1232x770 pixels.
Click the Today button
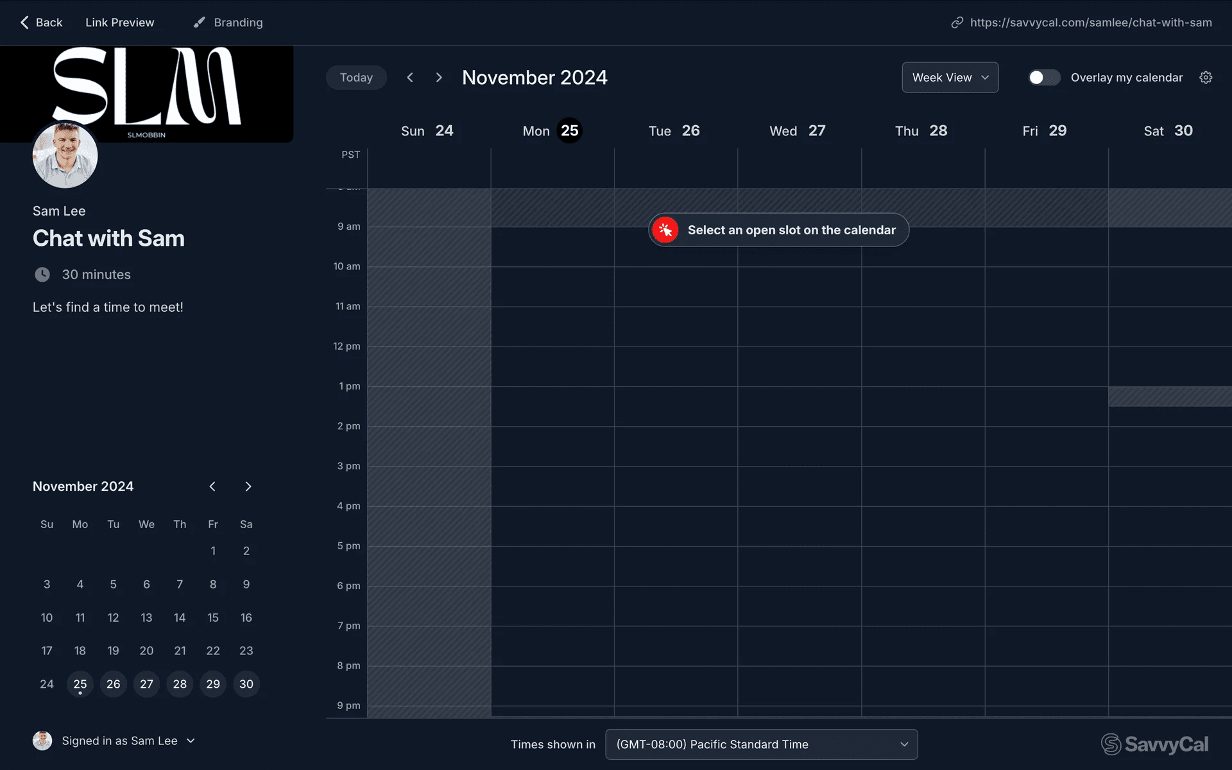(x=356, y=78)
